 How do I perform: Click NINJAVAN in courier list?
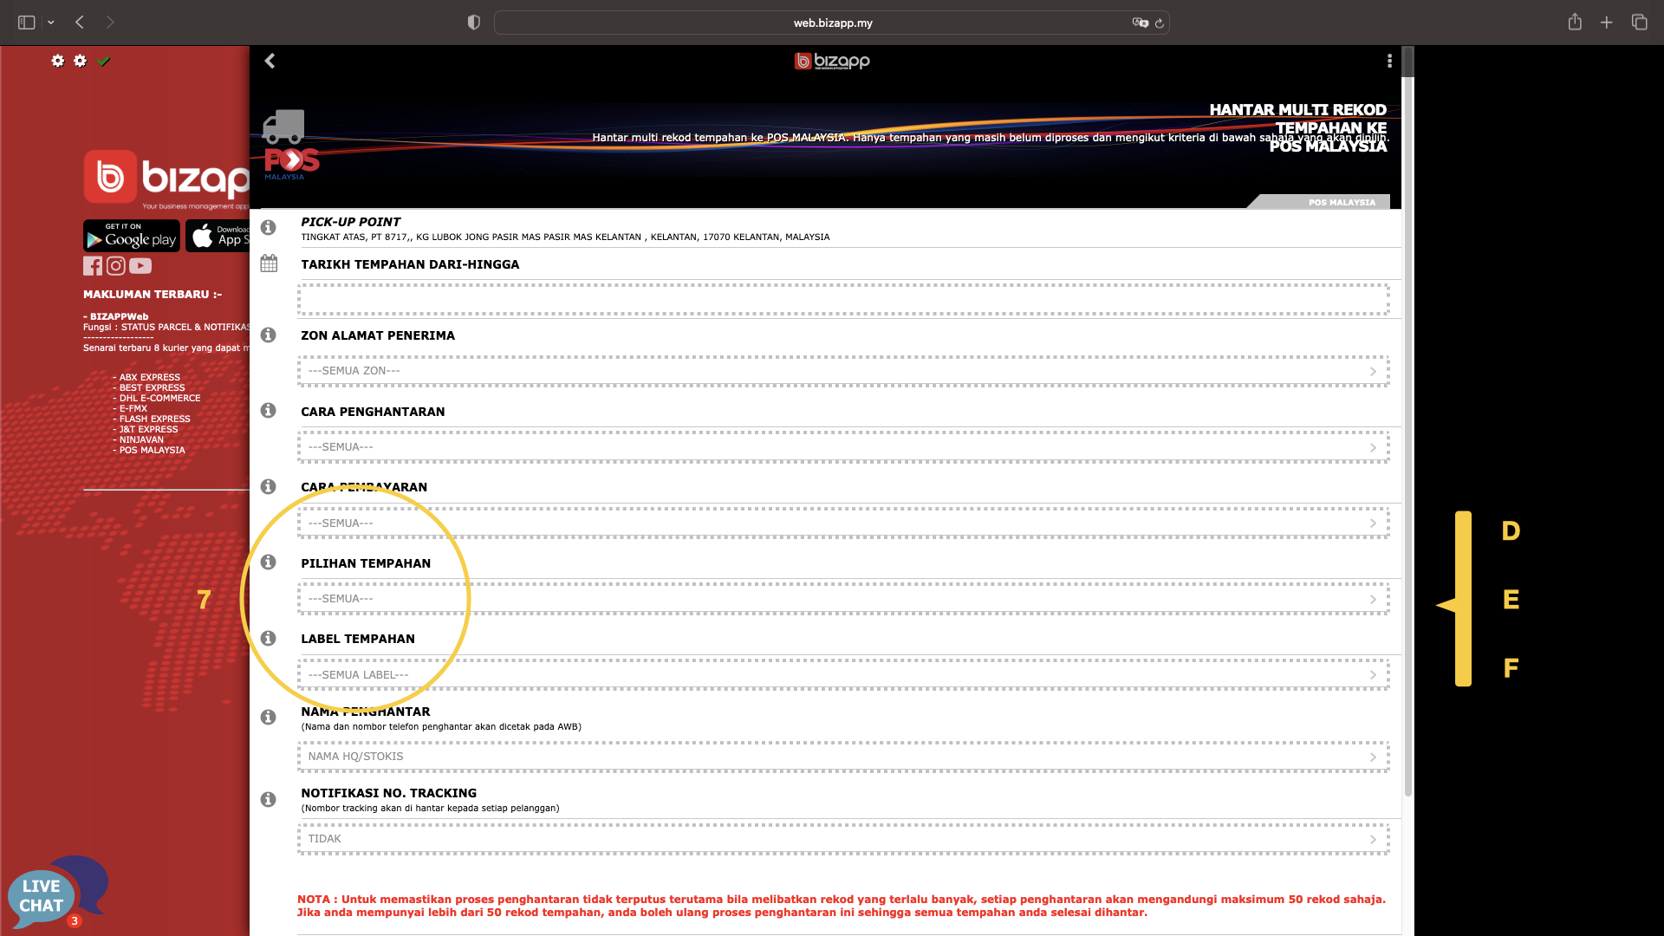click(x=141, y=440)
